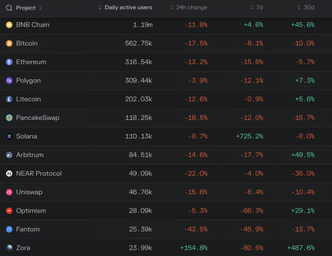This screenshot has width=332, height=256.
Task: Sort table by 24h change
Action: tap(191, 8)
